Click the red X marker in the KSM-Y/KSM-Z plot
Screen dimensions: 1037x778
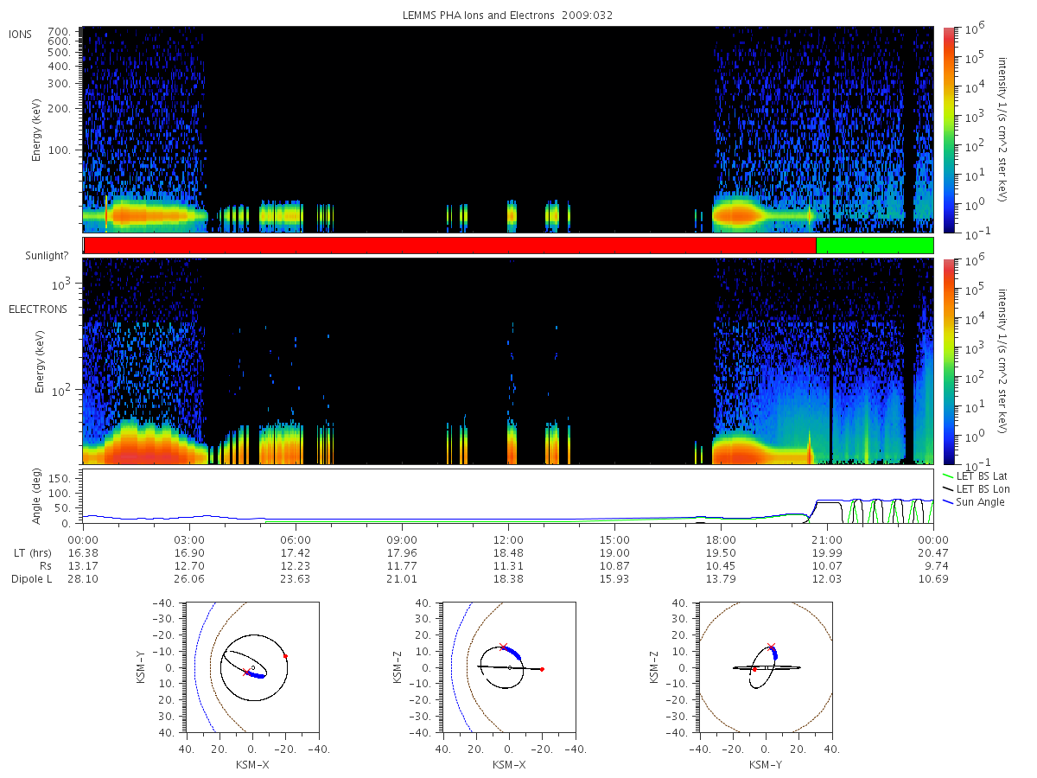pos(772,647)
